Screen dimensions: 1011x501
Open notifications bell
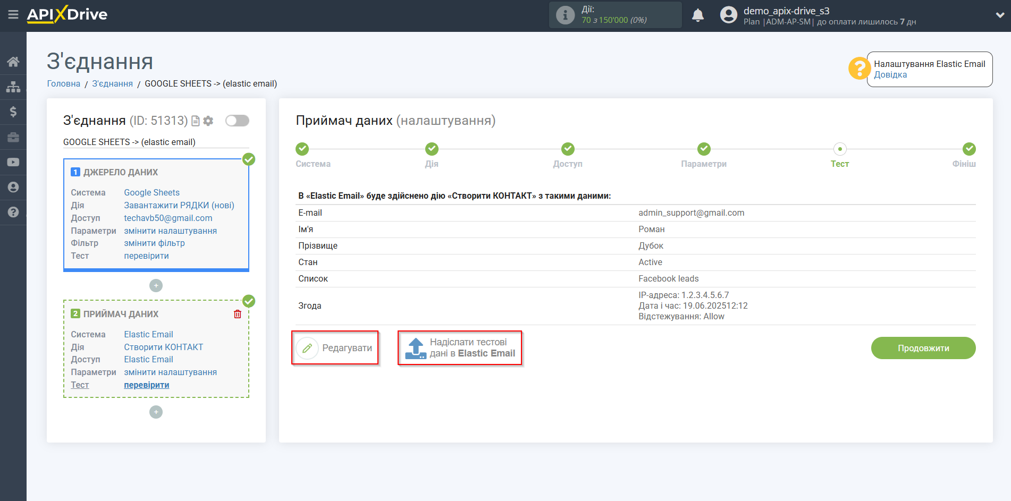coord(698,15)
